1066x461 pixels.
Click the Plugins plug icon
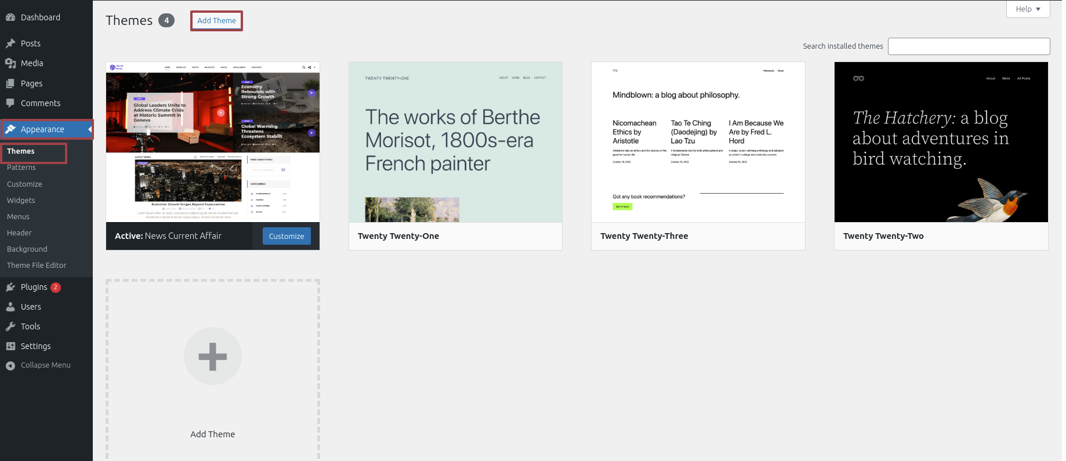[x=10, y=287]
